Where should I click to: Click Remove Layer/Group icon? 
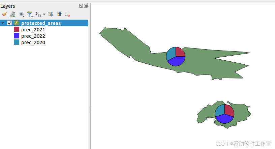[x=67, y=14]
